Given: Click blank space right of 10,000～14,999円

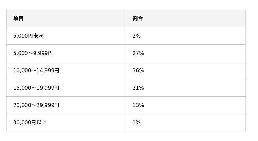Looking at the screenshot, I should pyautogui.click(x=93, y=71).
